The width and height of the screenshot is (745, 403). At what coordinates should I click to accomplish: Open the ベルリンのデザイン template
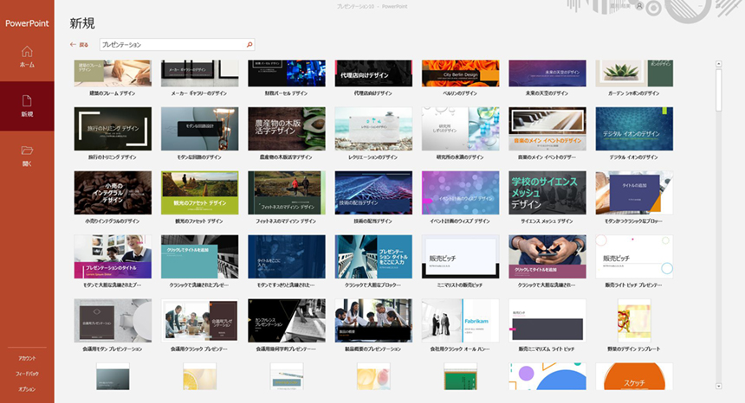(x=460, y=73)
